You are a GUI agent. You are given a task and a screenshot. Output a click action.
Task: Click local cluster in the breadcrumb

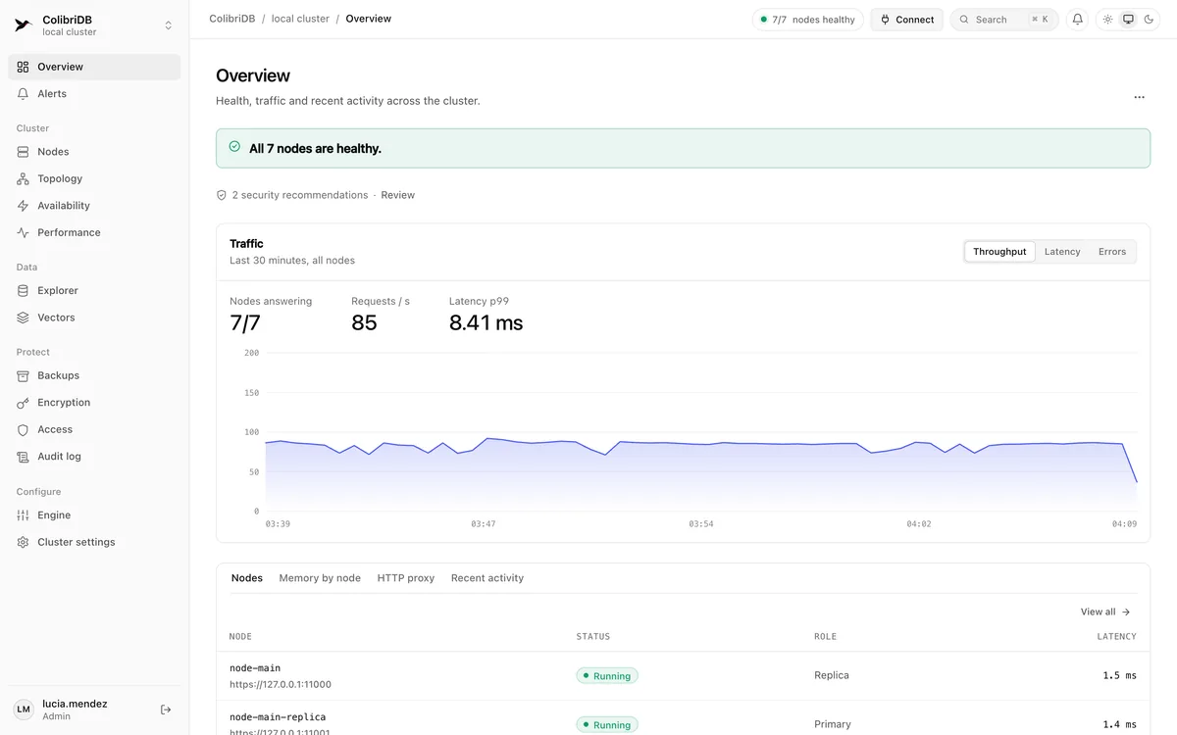coord(300,19)
